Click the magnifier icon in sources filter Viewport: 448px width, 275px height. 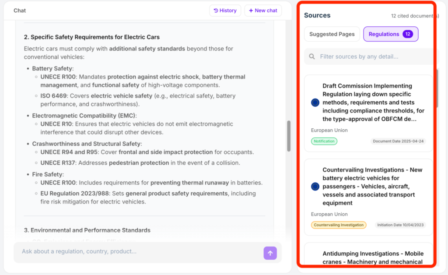coord(312,56)
